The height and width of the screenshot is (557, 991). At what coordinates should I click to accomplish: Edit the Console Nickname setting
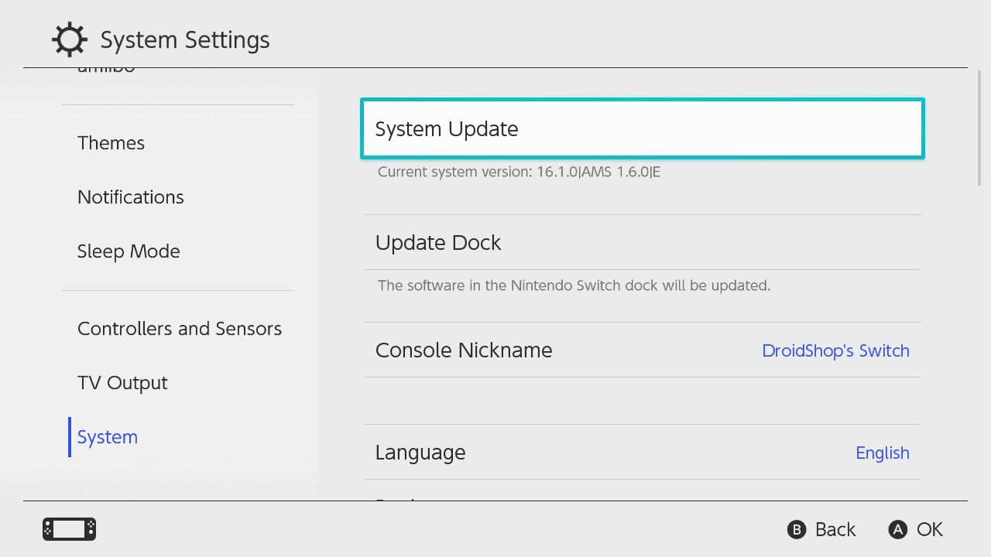[x=643, y=350]
